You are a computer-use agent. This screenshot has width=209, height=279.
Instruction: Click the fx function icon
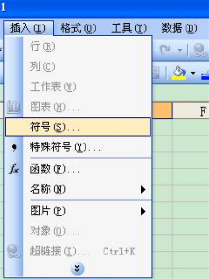tap(14, 169)
